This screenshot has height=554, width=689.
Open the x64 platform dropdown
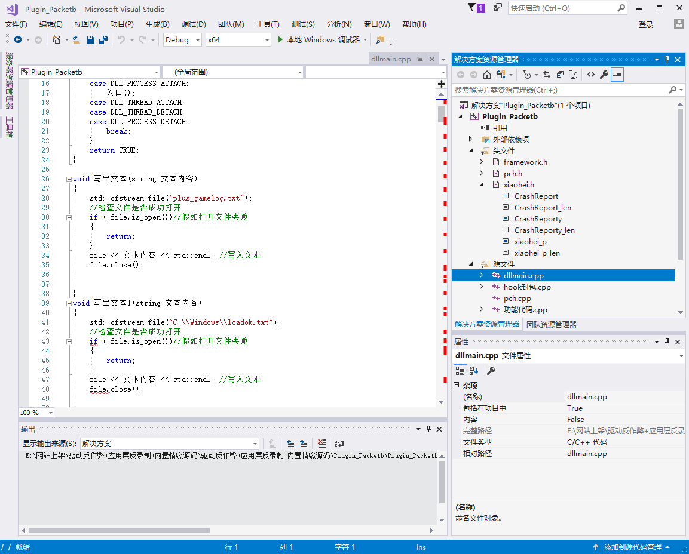pos(238,40)
